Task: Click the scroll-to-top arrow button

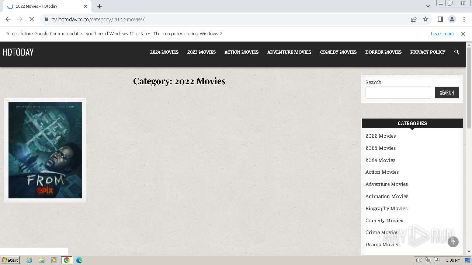Action: 453,242
